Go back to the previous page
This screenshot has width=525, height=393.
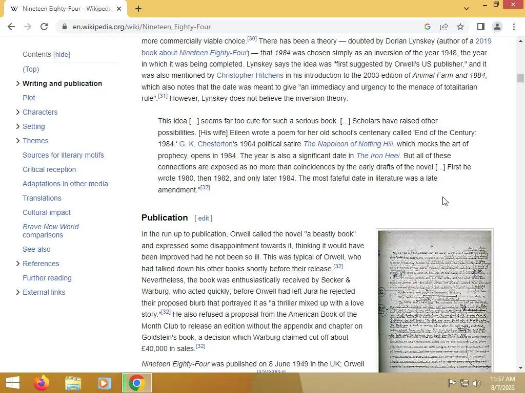click(x=11, y=27)
